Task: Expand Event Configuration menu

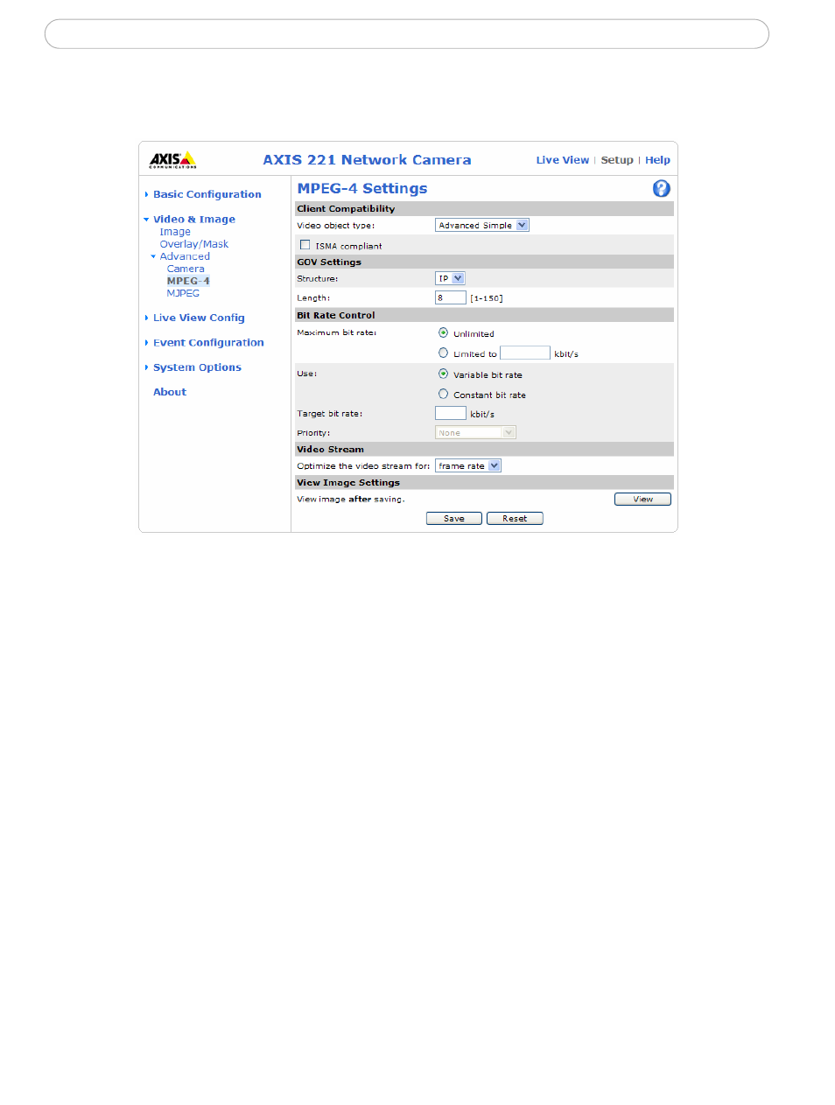Action: click(x=208, y=343)
